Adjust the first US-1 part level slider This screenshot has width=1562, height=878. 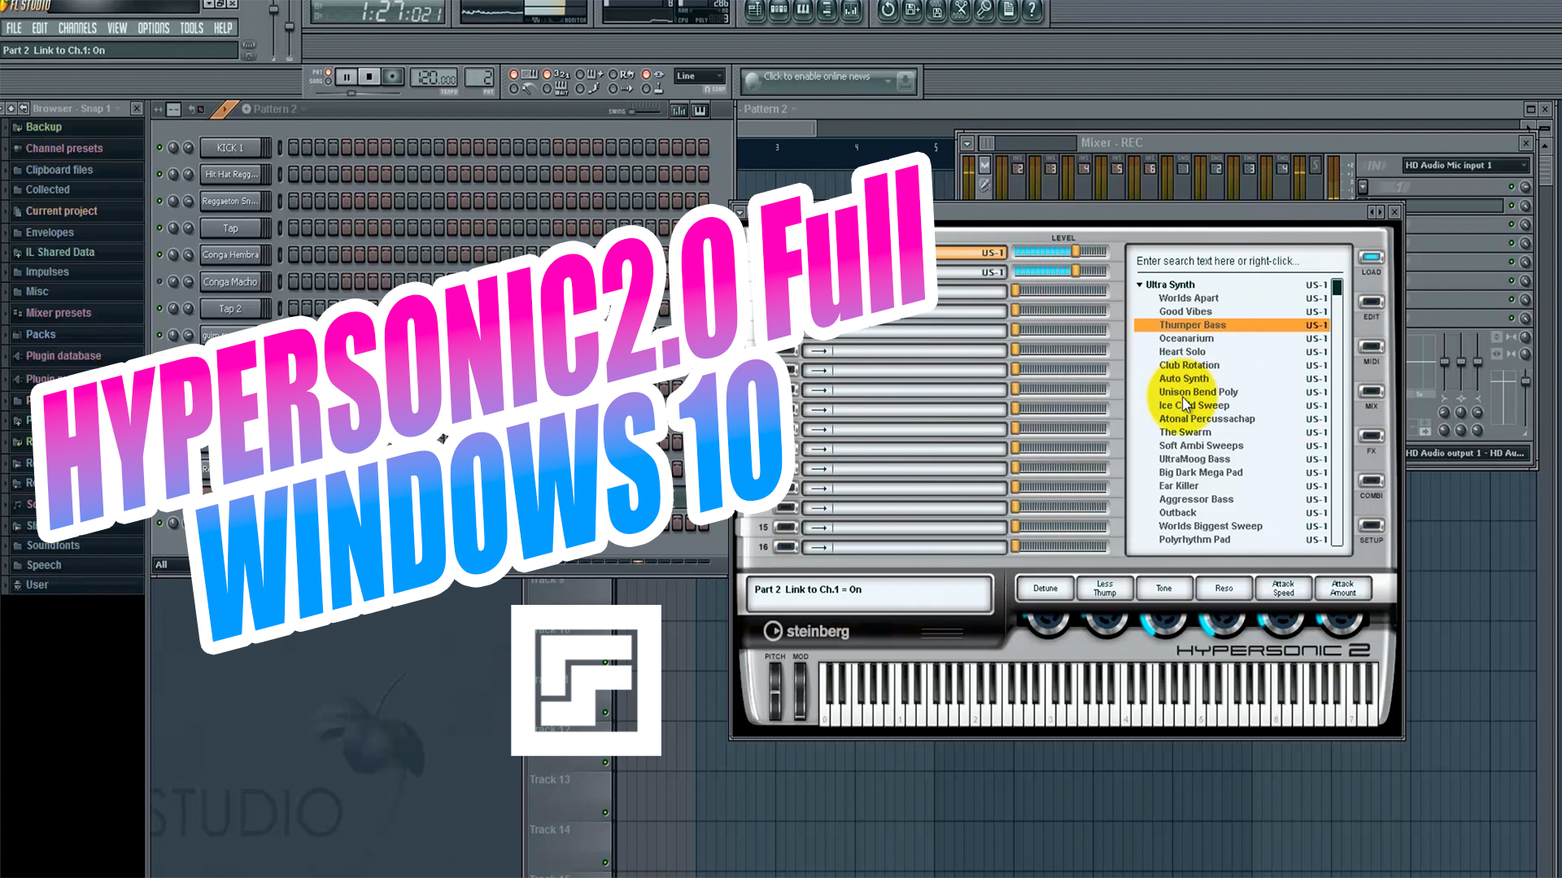tap(1060, 252)
